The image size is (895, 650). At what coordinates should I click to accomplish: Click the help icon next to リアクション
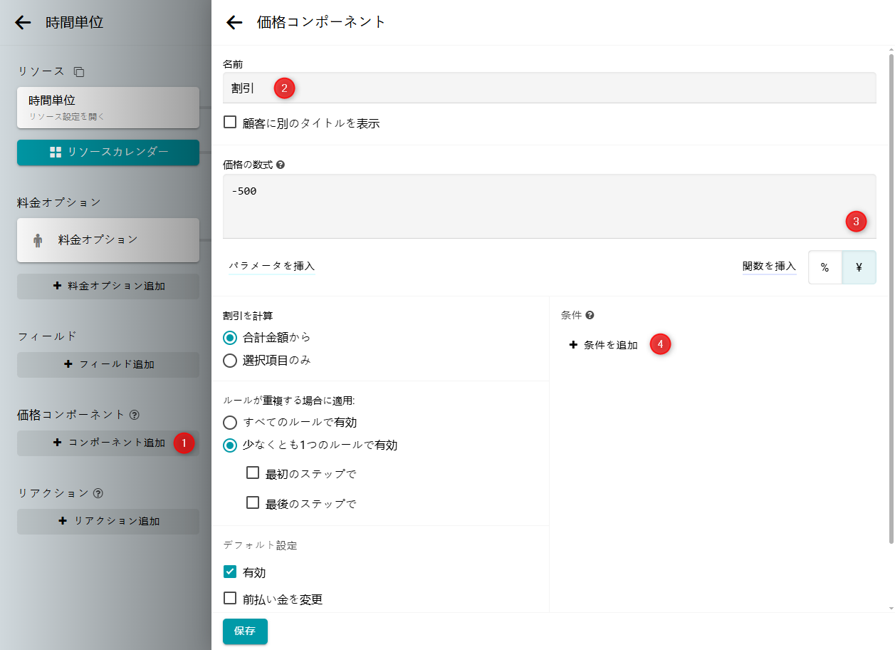98,493
